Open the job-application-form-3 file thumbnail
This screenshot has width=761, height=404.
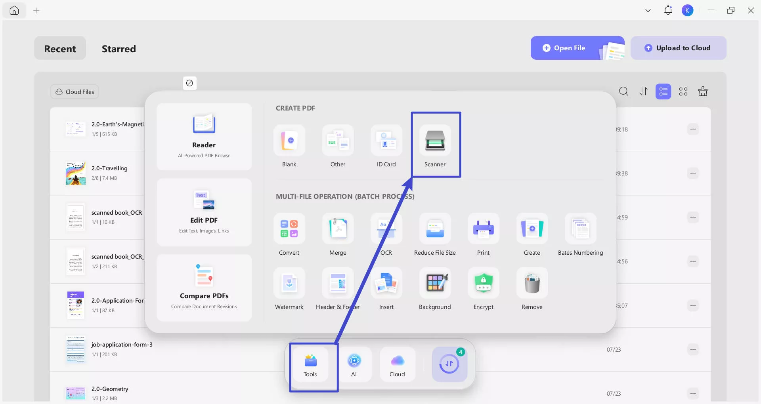(75, 349)
